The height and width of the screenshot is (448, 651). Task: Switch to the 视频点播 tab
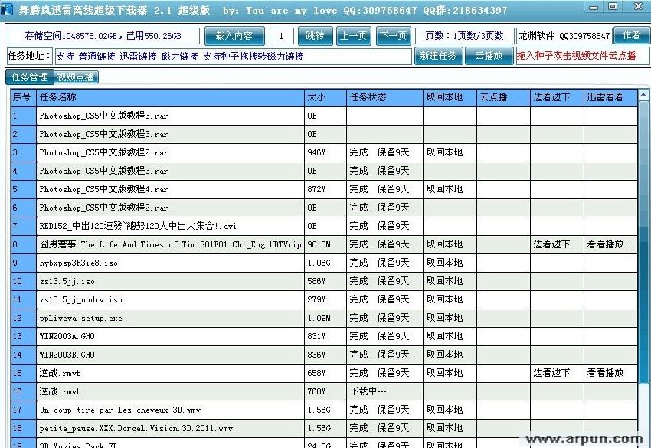[75, 77]
